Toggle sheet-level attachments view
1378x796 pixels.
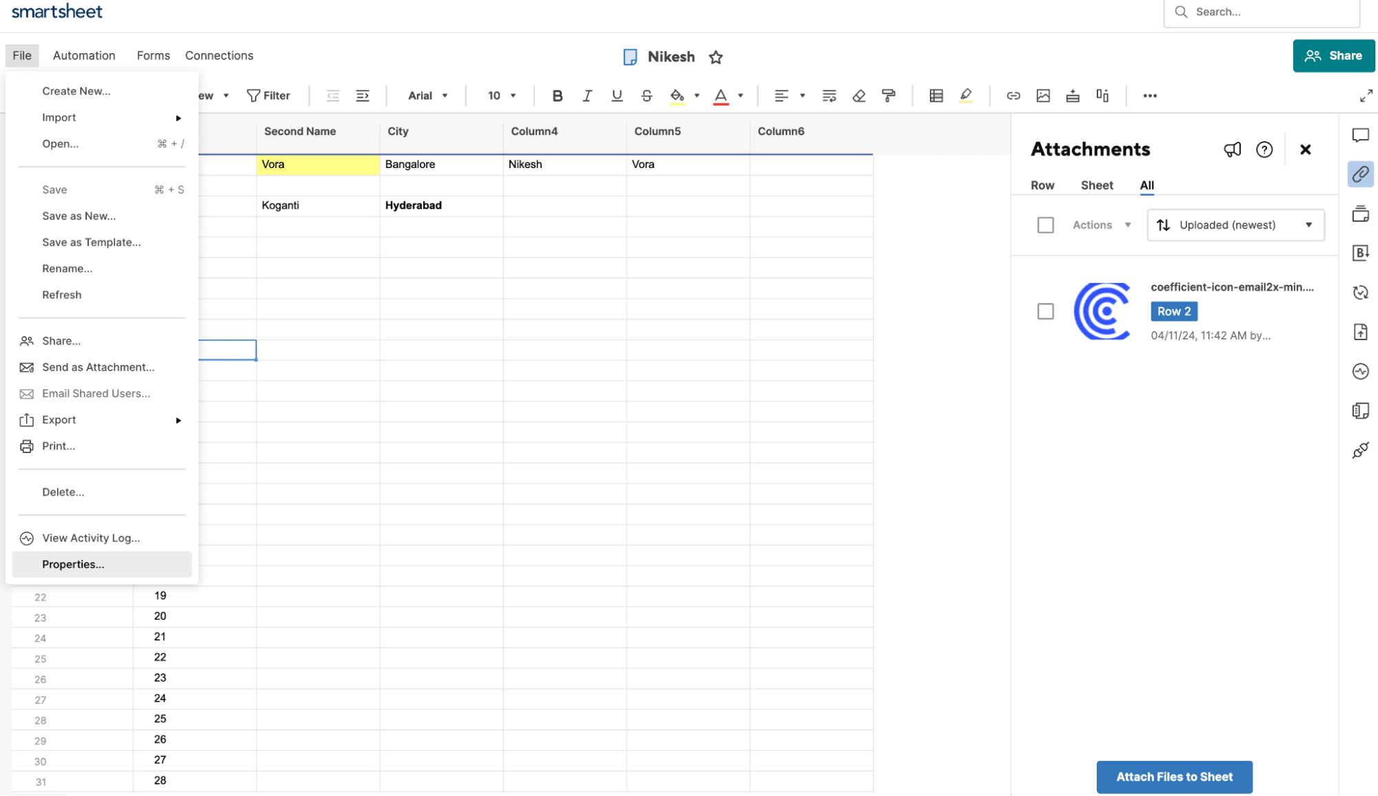1096,185
